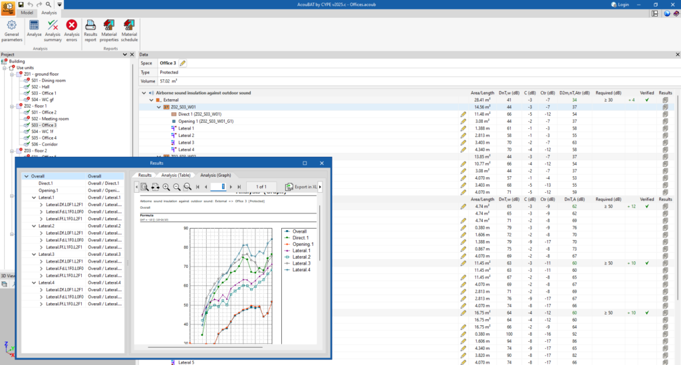Viewport: 681px width, 365px height.
Task: Click Export in XLSX button
Action: (x=301, y=187)
